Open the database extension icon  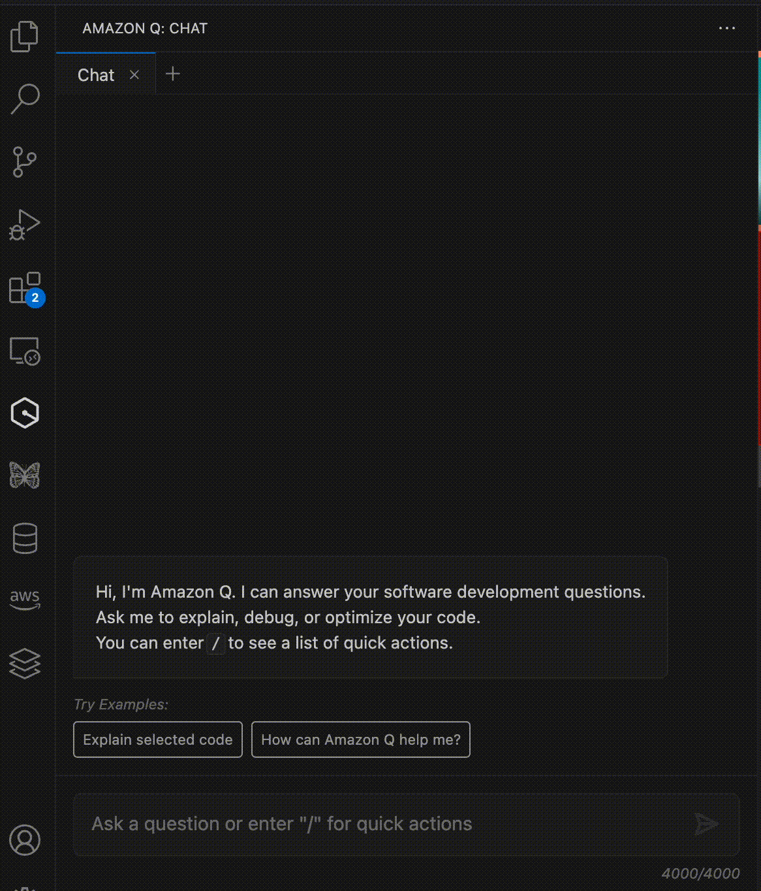pyautogui.click(x=25, y=538)
